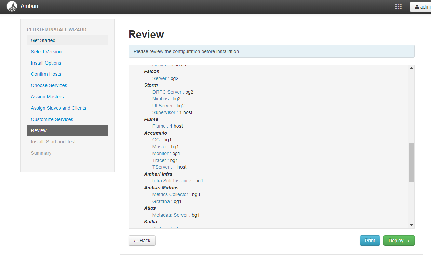Screen dimensions: 431x261
Task: Click the Ambari title link
Action: click(x=29, y=6)
